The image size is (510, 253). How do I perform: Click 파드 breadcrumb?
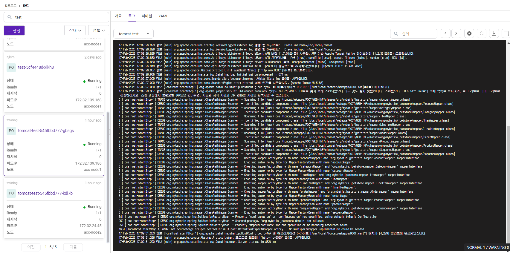coord(26,6)
